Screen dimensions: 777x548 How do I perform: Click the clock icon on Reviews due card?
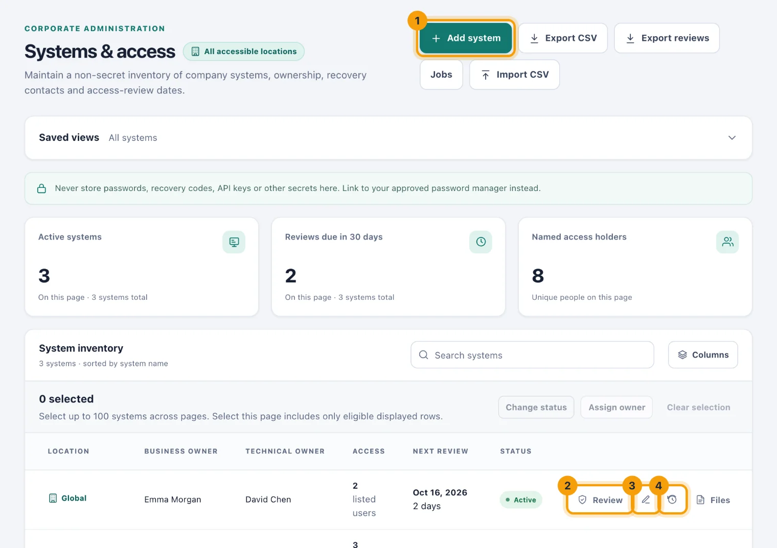481,242
